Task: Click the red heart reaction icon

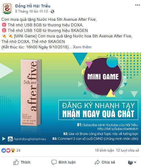Action: click(x=8, y=150)
